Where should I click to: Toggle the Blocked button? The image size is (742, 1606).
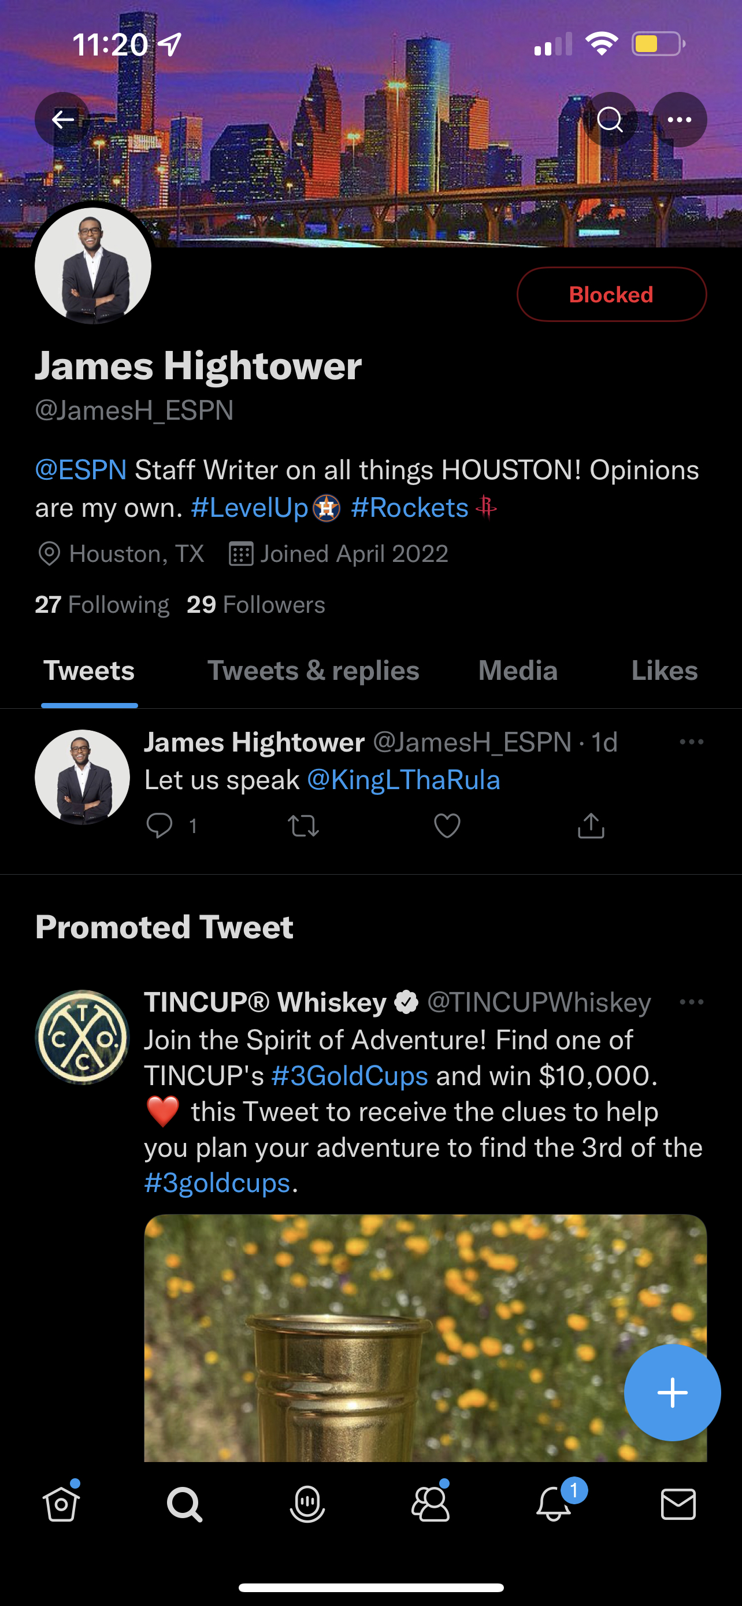point(611,294)
